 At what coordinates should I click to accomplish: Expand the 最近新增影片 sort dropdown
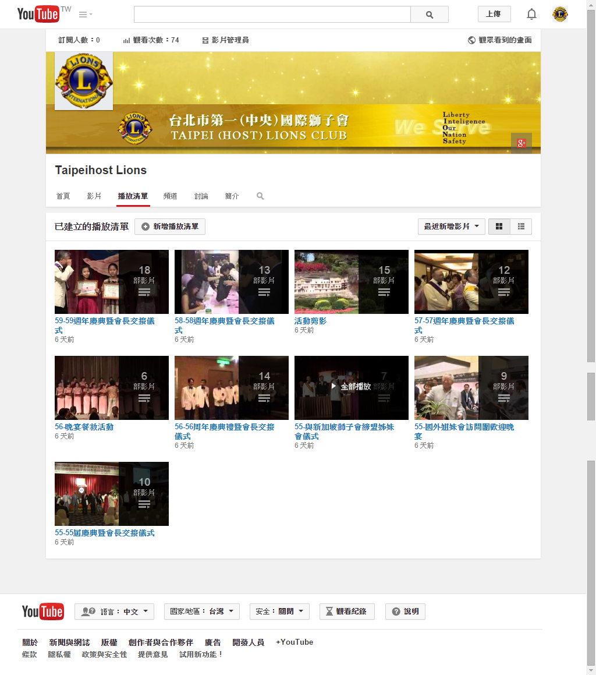pyautogui.click(x=451, y=227)
